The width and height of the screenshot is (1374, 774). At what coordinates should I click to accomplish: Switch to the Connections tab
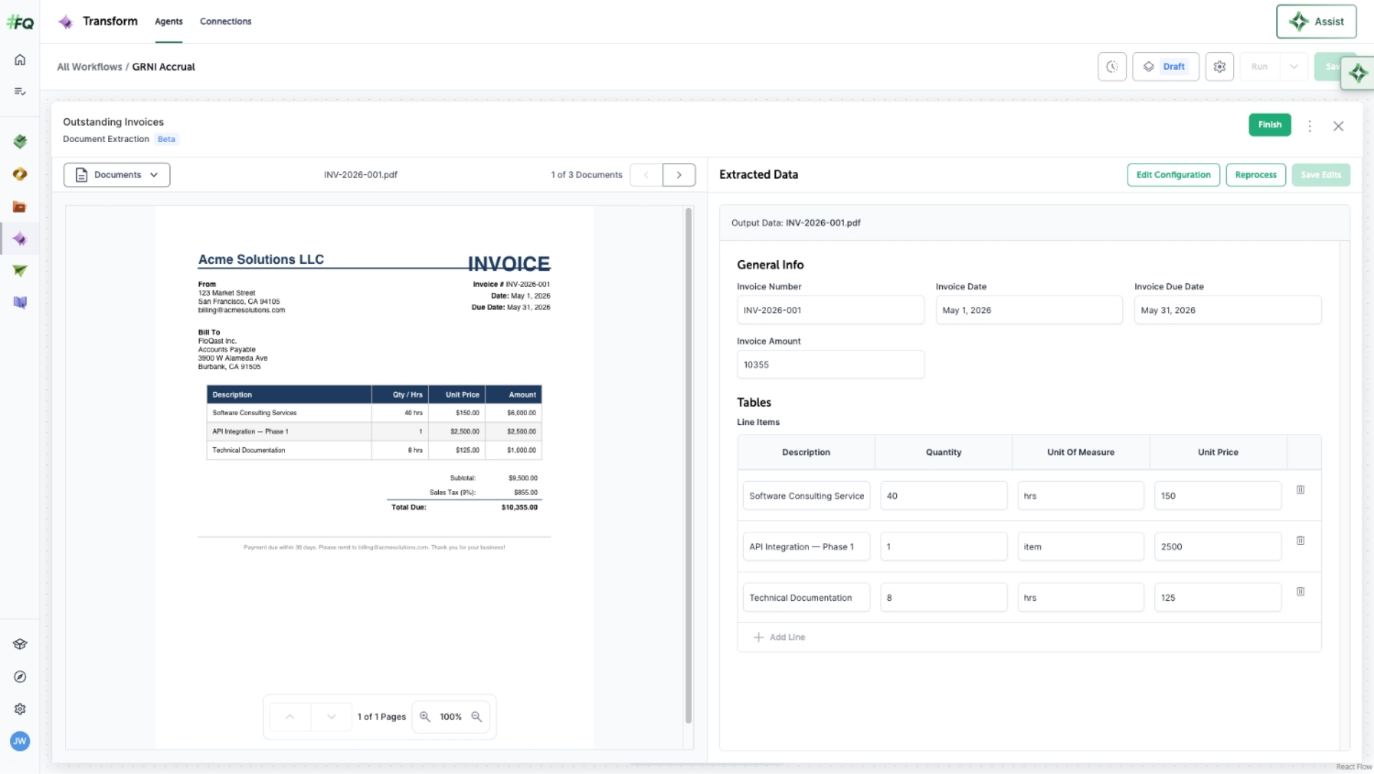point(225,21)
